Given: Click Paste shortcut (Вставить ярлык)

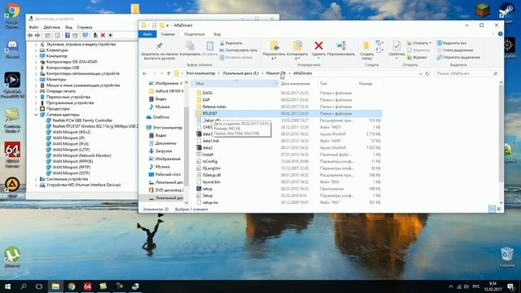Looking at the screenshot, I should tap(236, 58).
